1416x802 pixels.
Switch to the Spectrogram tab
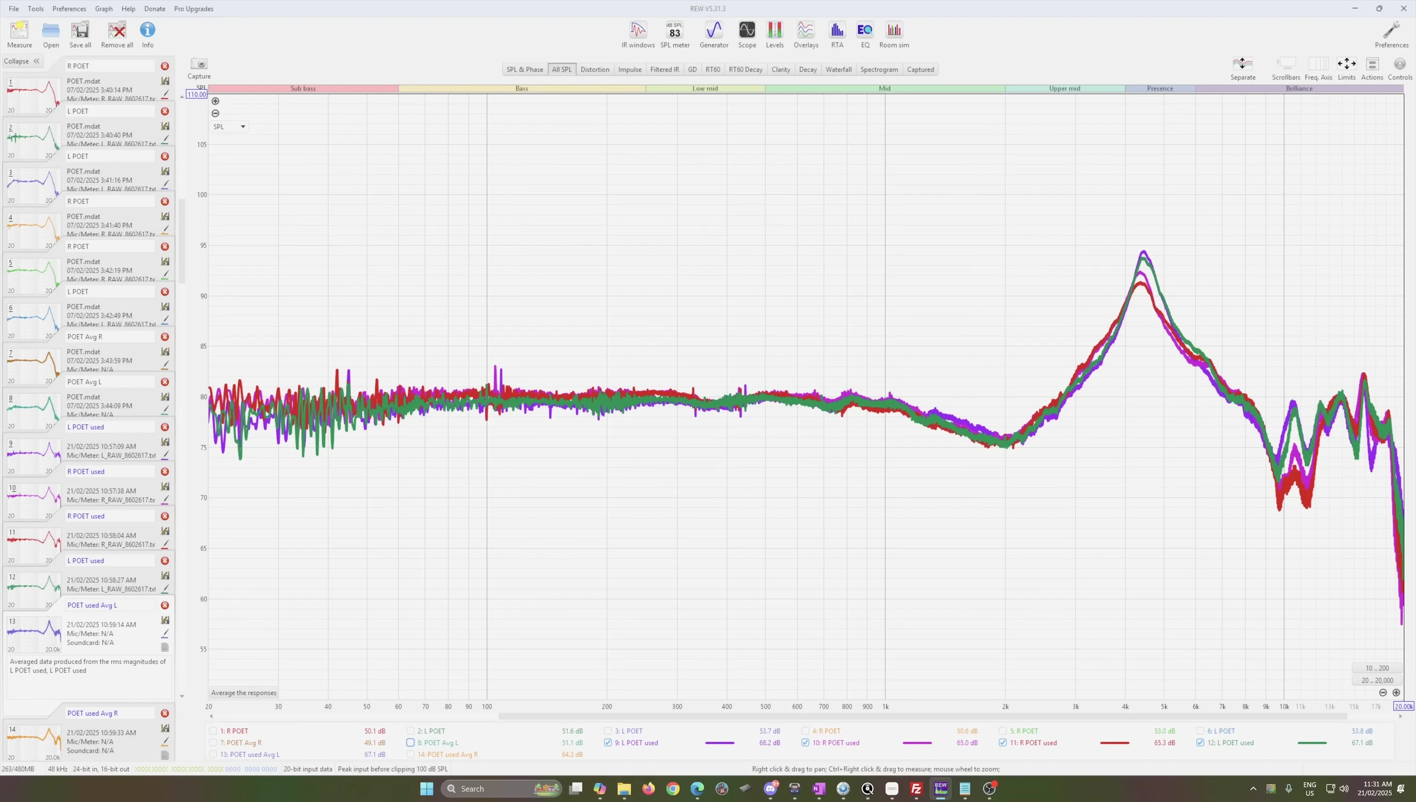point(879,69)
